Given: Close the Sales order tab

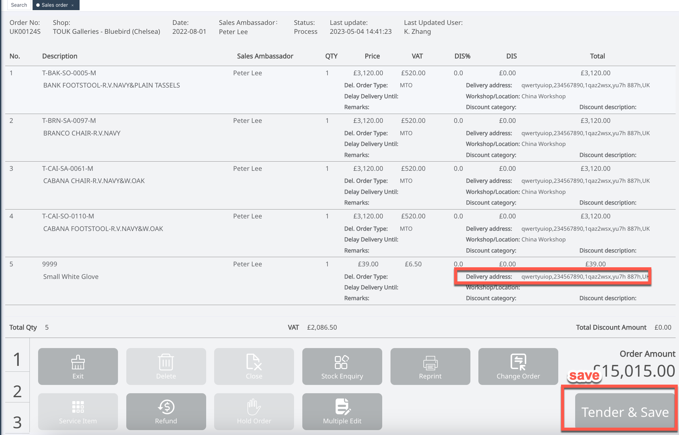Looking at the screenshot, I should click(x=73, y=5).
